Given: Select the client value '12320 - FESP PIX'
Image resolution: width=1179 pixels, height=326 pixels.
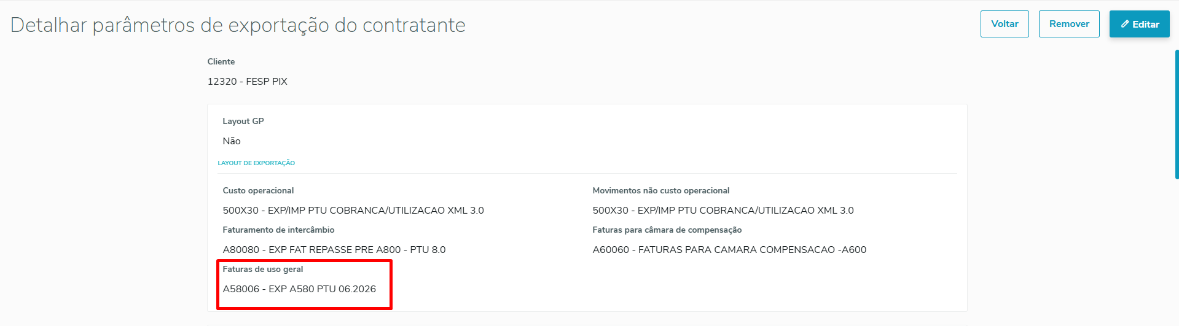Looking at the screenshot, I should pyautogui.click(x=247, y=82).
